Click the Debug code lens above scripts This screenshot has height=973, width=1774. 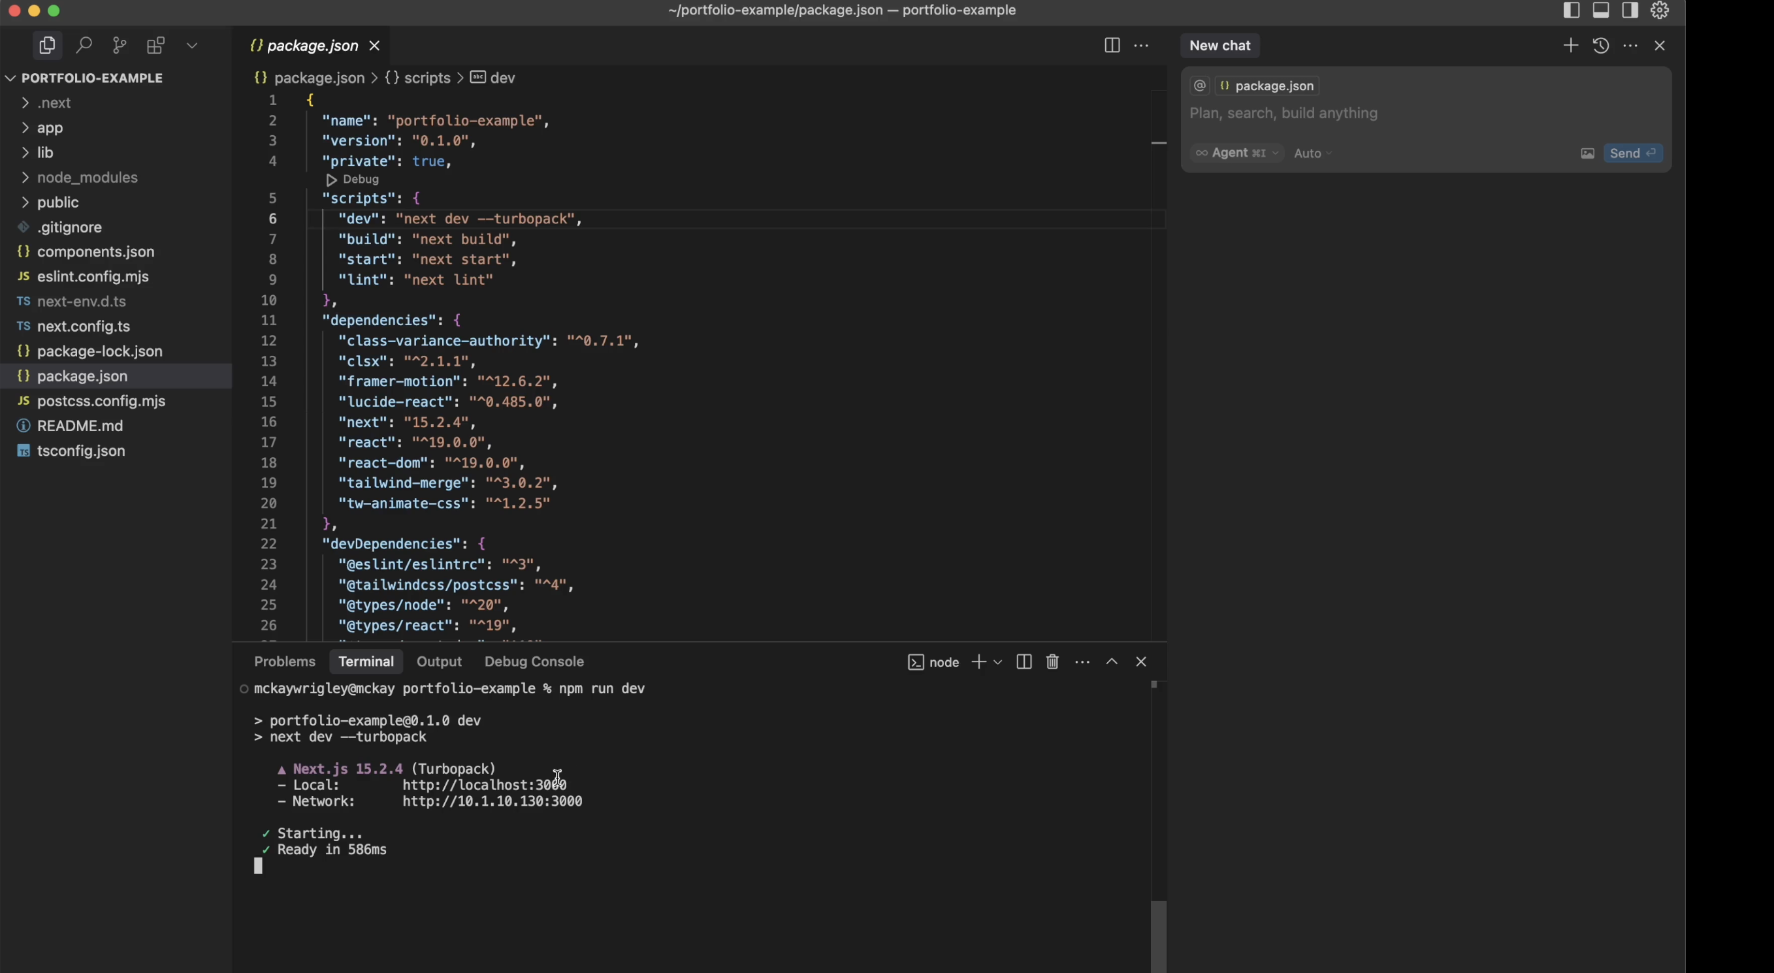pyautogui.click(x=353, y=179)
